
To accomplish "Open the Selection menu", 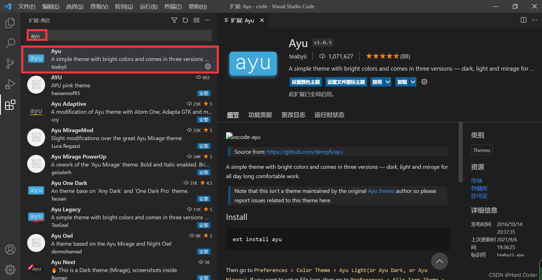I will pyautogui.click(x=75, y=6).
